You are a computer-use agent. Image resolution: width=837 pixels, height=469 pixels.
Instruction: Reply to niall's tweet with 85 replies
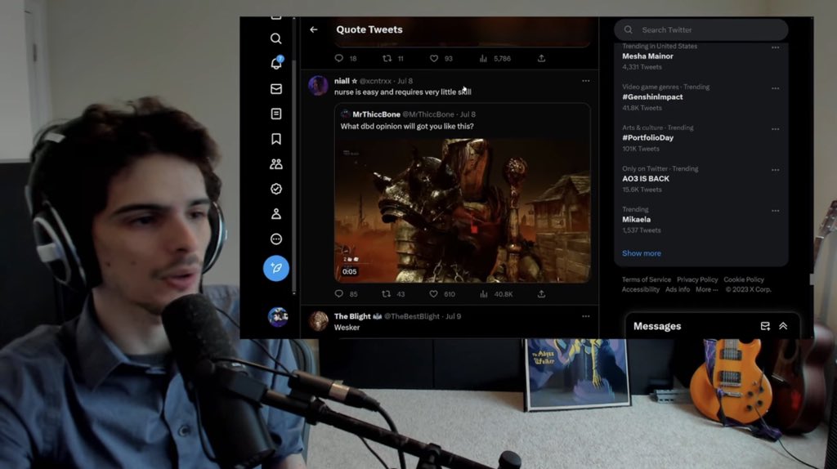point(339,293)
